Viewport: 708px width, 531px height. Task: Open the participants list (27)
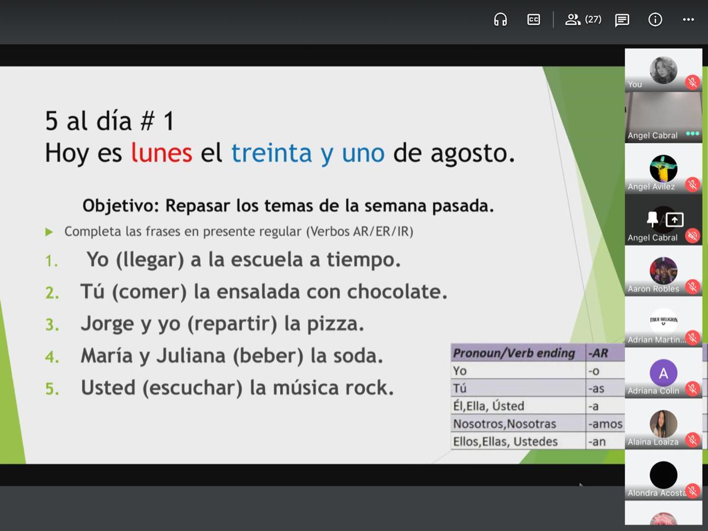click(x=583, y=19)
